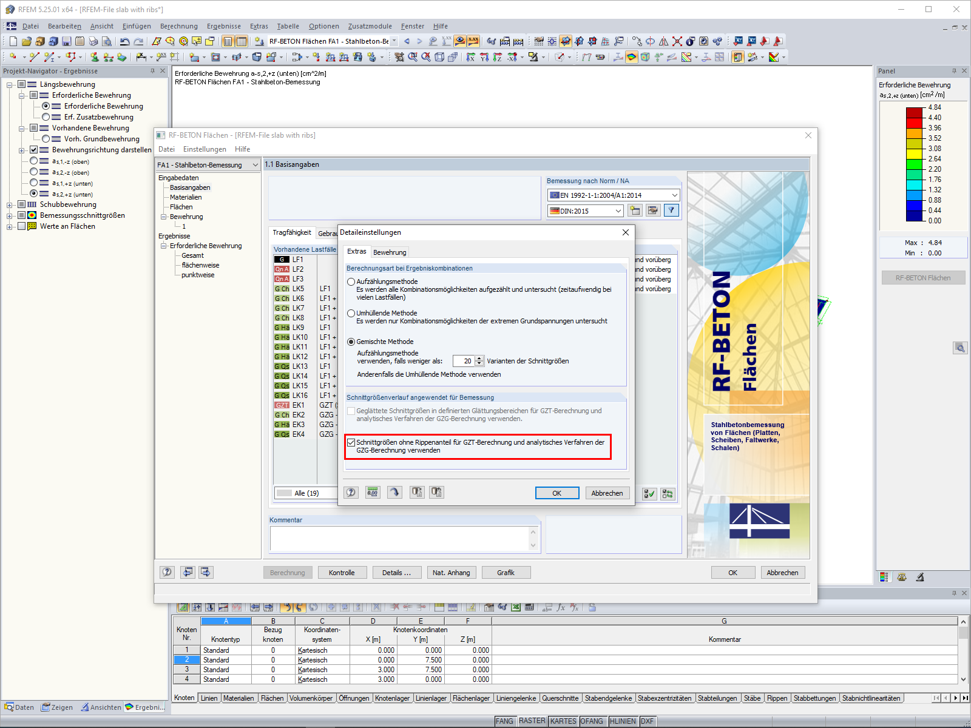Click the 0.00 units icon in Detaileinstellungen
The width and height of the screenshot is (971, 728).
click(373, 493)
